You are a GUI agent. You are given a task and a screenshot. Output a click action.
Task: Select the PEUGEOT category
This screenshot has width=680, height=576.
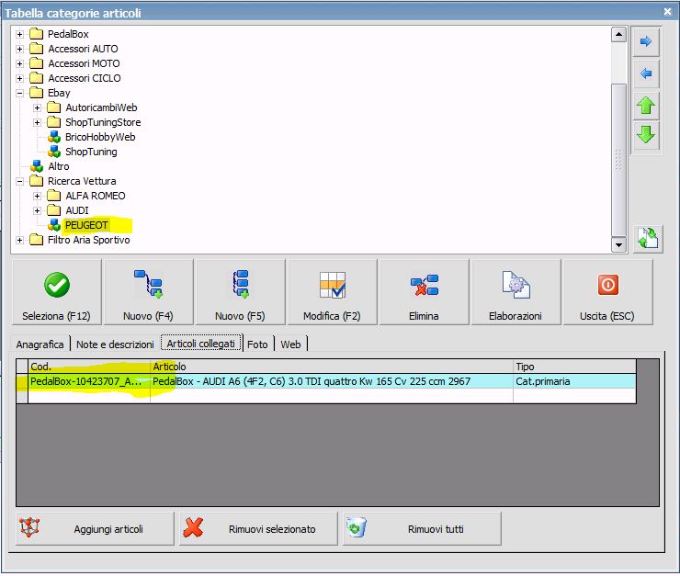86,225
